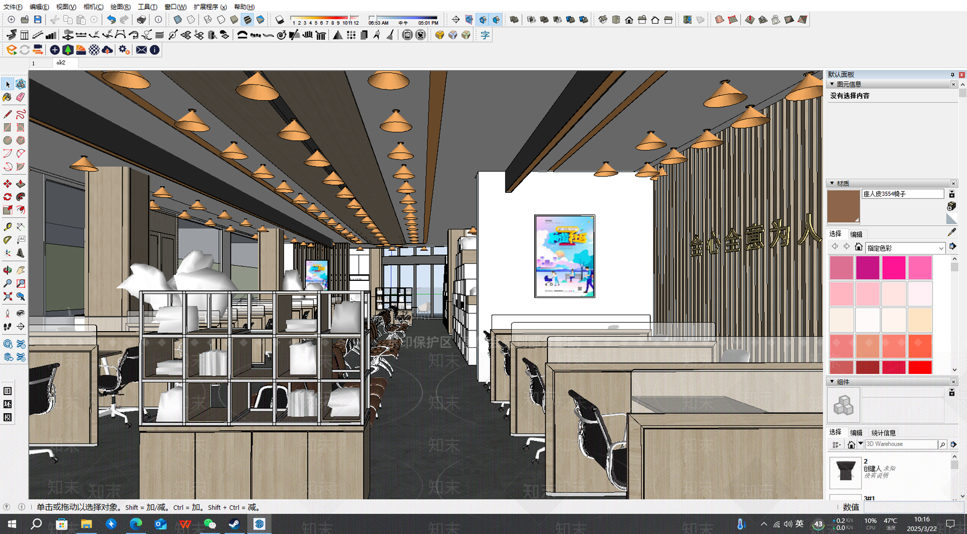This screenshot has height=534, width=967.
Task: Click the envelope mail icon
Action: pos(141,50)
